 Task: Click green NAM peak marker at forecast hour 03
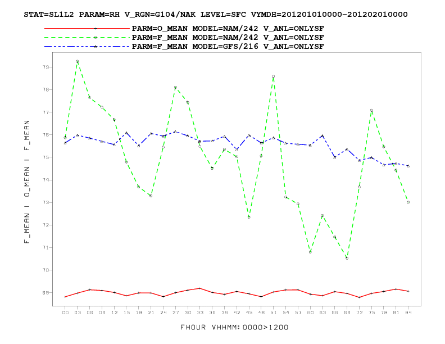tap(77, 61)
